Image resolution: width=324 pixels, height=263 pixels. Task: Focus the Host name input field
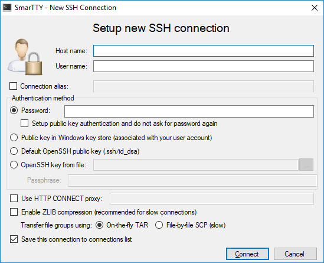(x=204, y=51)
